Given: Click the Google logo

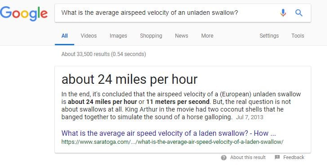Looking at the screenshot, I should (24, 13).
